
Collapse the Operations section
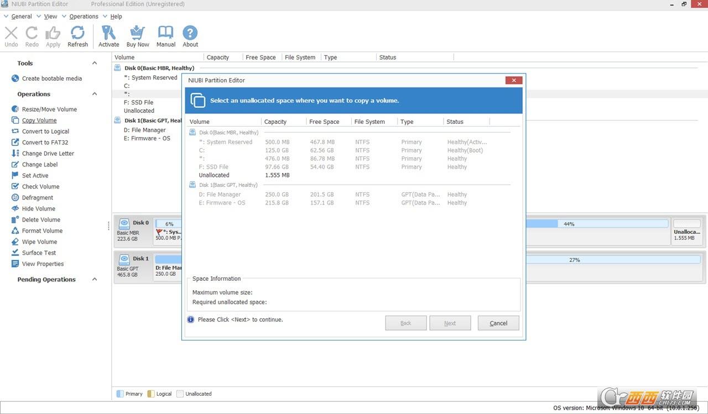click(95, 94)
